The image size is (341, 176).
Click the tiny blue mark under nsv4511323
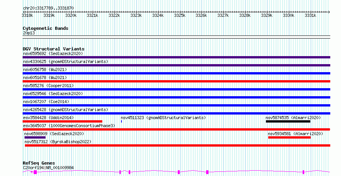[x=121, y=121]
